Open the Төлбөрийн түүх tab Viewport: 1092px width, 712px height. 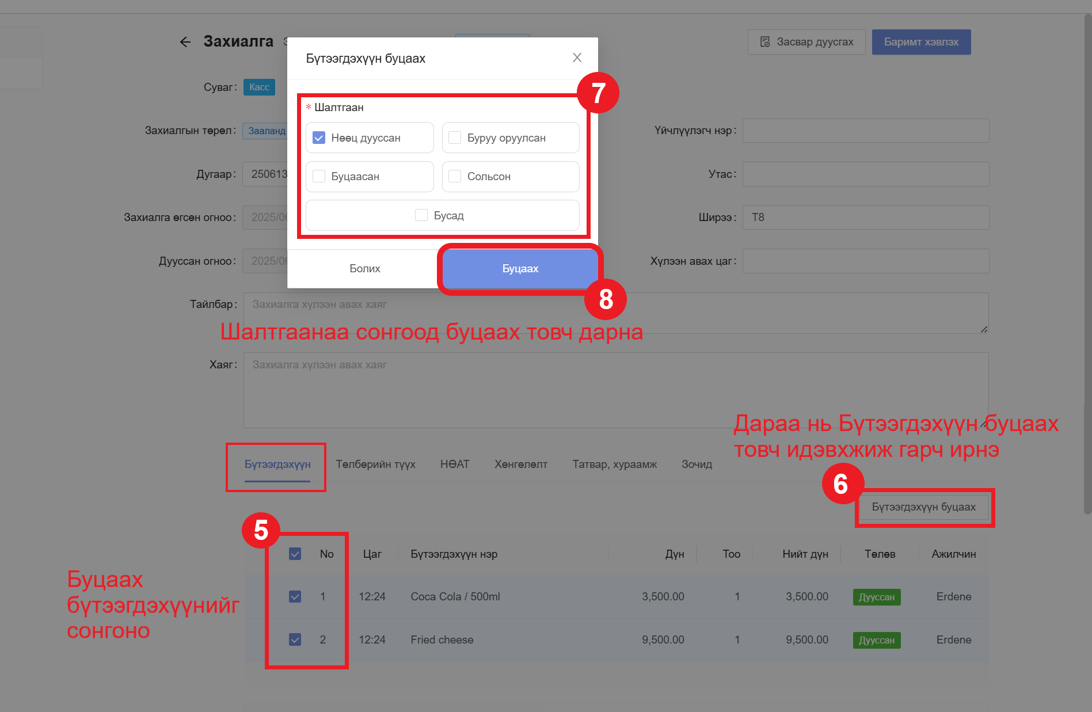point(375,464)
